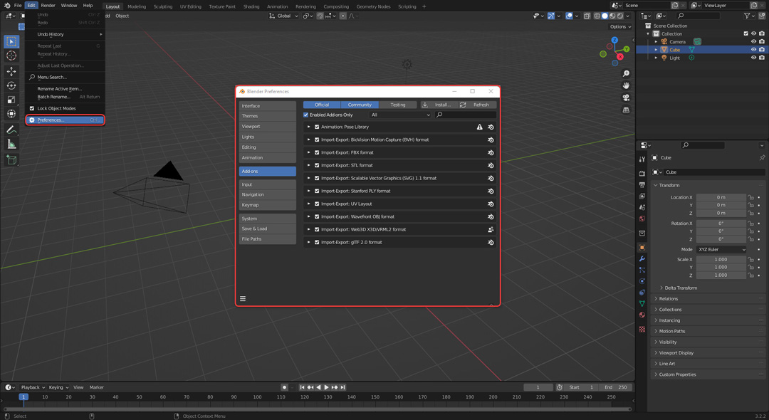This screenshot has height=420, width=769.
Task: Switch to the Keymap preferences section
Action: [x=267, y=205]
